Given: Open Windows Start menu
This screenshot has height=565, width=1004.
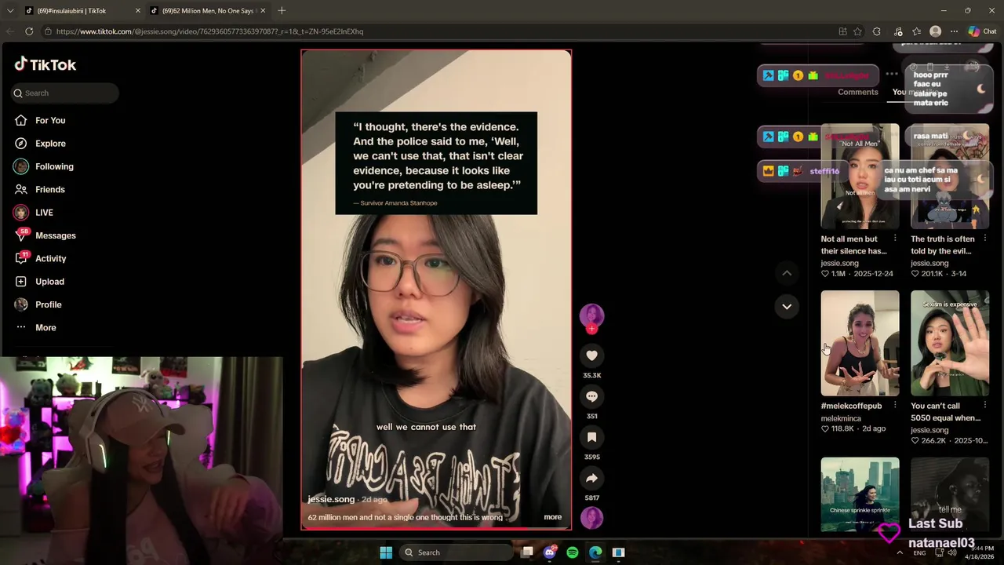Looking at the screenshot, I should tap(386, 552).
